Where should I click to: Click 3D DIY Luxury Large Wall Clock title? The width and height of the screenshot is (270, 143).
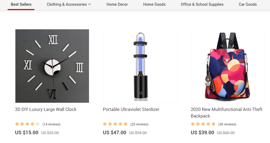(x=46, y=109)
